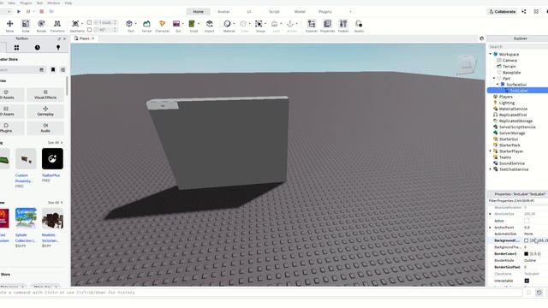548x308 pixels.
Task: Click the Transform tool
Action: click(x=57, y=26)
